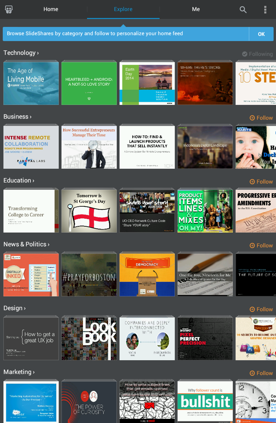276x423 pixels.
Task: Open 10 Secrets Graphic Designer slideshow
Action: click(256, 338)
